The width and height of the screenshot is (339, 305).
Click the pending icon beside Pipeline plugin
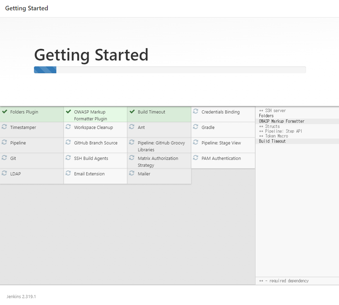click(x=4, y=142)
